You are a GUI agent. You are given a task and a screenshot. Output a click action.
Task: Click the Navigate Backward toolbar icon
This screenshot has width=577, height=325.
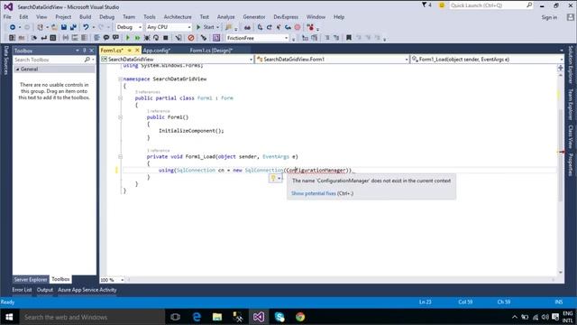coord(12,27)
